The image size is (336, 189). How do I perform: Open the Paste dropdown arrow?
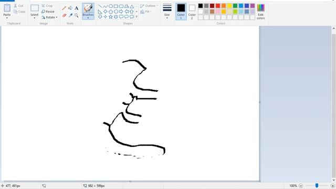tap(7, 18)
